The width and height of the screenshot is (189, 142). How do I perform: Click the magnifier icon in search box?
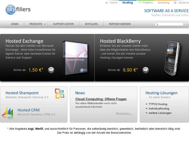coord(157,24)
